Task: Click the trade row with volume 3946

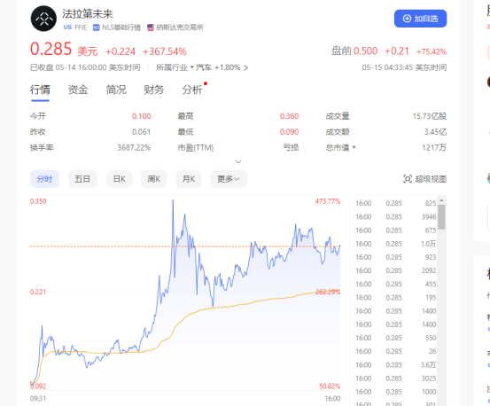Action: 395,217
